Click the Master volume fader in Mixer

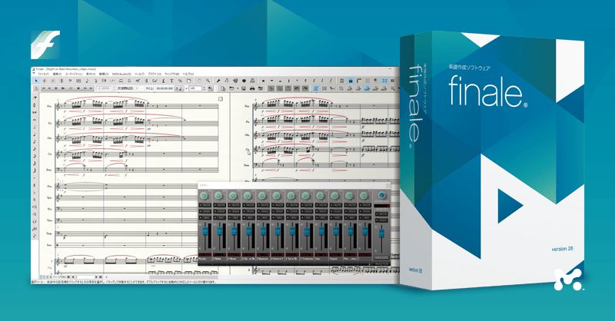click(381, 233)
